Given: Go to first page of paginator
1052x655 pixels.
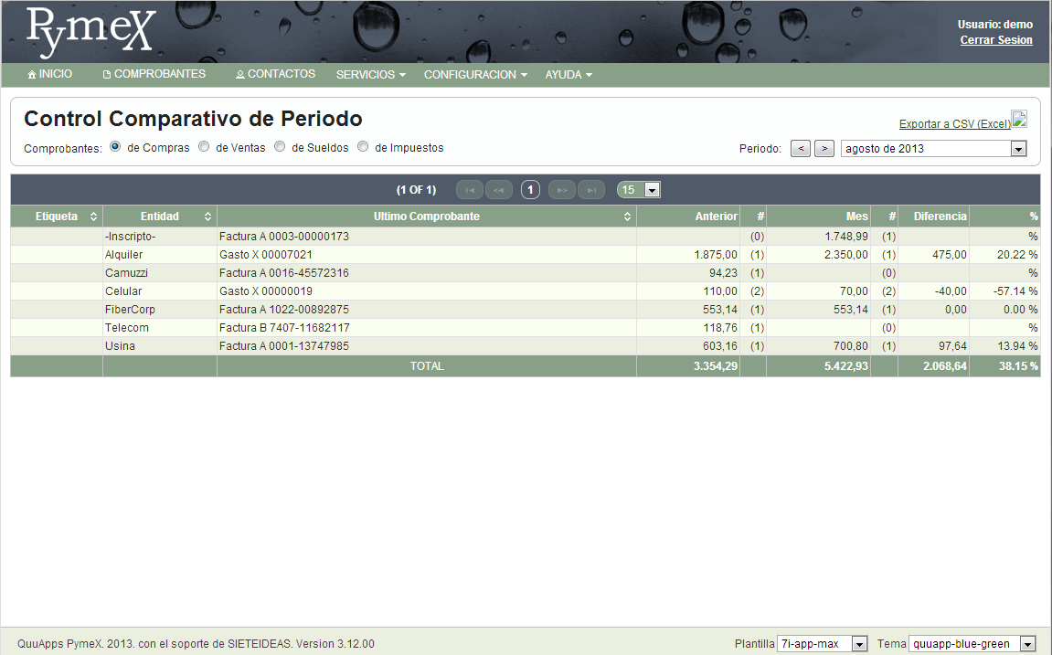Looking at the screenshot, I should pyautogui.click(x=470, y=190).
